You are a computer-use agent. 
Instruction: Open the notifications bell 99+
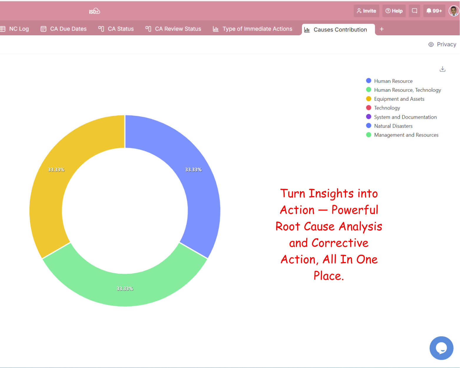(434, 11)
